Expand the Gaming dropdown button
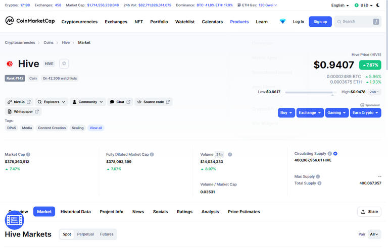This screenshot has height=249, width=388. pos(337,112)
